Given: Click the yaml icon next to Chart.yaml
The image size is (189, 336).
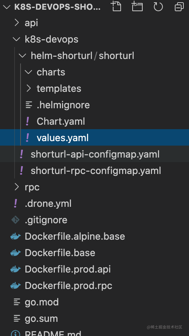Looking at the screenshot, I should (x=27, y=121).
